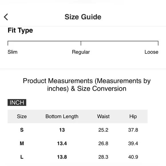Select the L size row label
This screenshot has width=166, height=166.
[x=22, y=157]
